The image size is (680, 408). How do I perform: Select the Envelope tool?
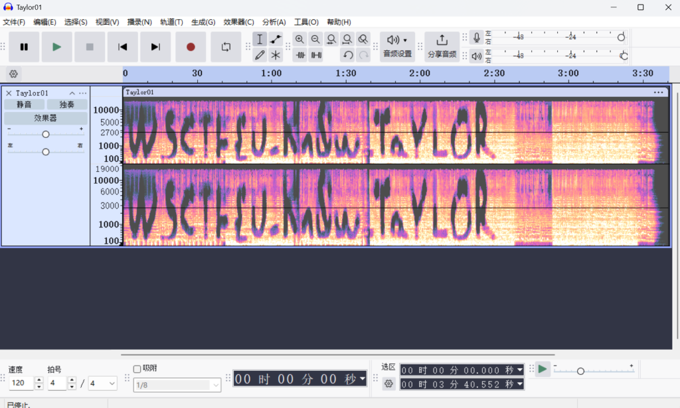[x=276, y=39]
